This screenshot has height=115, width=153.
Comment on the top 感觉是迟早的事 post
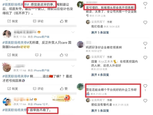click(x=38, y=21)
